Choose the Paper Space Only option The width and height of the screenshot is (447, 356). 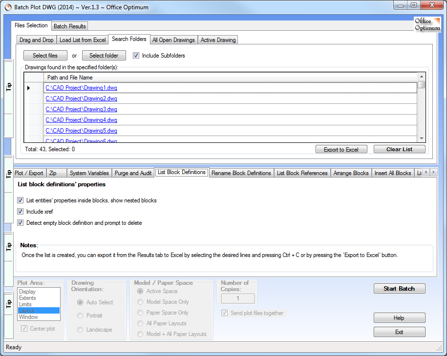[140, 313]
